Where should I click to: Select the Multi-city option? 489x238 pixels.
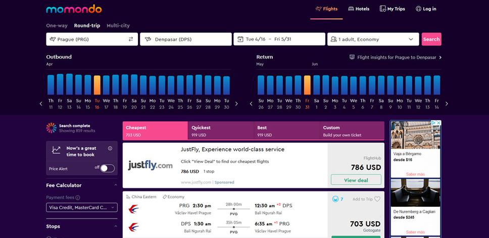click(x=118, y=26)
